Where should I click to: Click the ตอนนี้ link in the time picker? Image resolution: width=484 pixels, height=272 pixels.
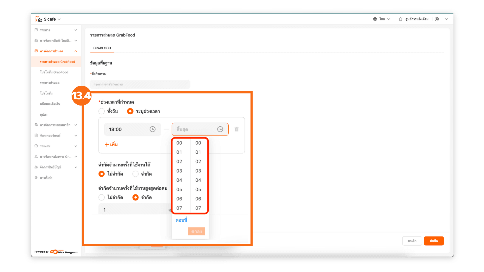click(x=181, y=220)
